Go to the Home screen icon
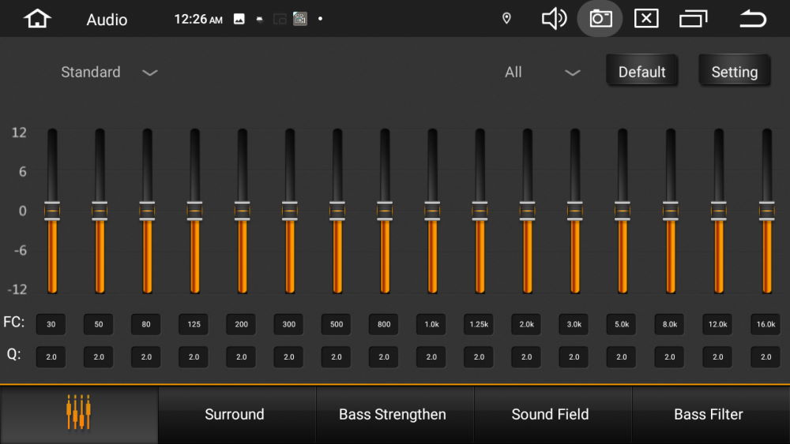This screenshot has height=444, width=790. [x=37, y=19]
